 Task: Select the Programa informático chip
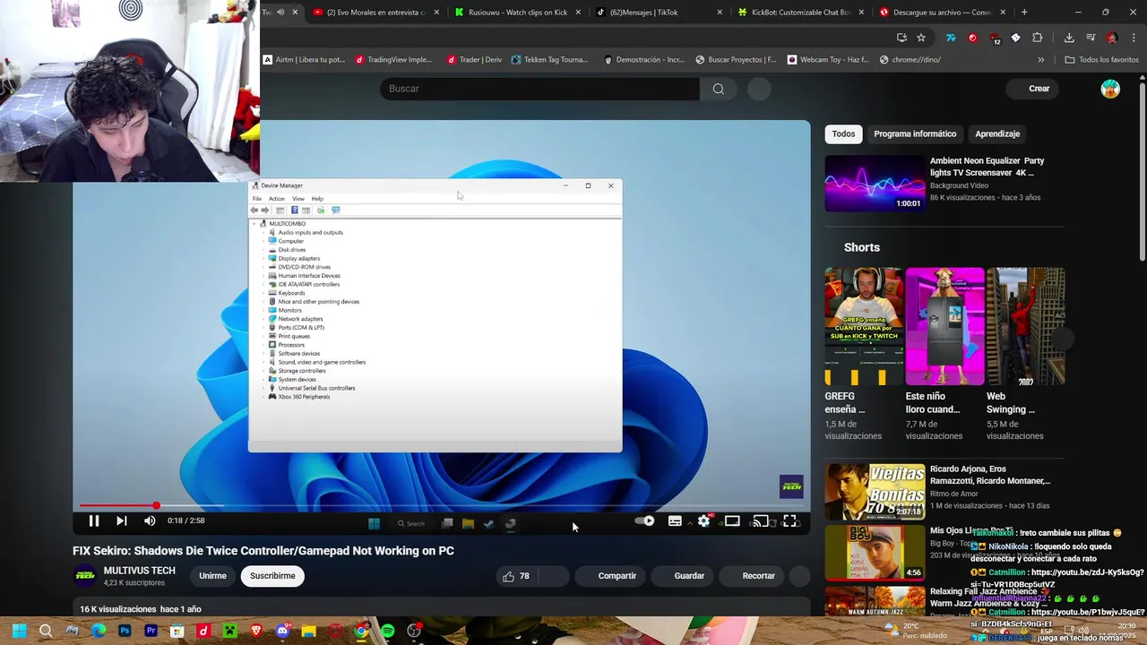click(x=915, y=133)
